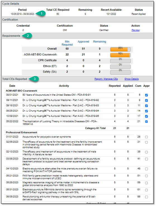156x206 pixels.
Task: Check the 05/26/2023 Magnetic resonance imaging checkbox
Action: (x=146, y=183)
